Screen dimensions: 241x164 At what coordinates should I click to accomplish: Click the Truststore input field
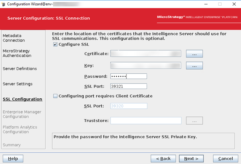146,120
